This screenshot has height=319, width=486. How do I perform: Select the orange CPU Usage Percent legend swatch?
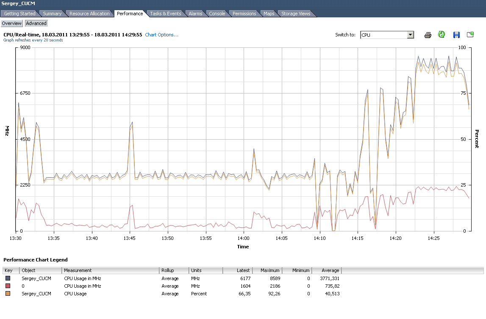point(8,294)
